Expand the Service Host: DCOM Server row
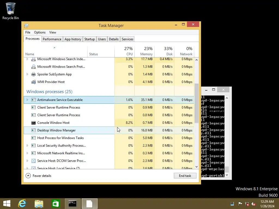This screenshot has height=209, width=279. [x=27, y=161]
